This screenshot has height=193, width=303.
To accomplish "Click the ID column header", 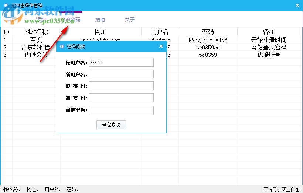I will click(6, 32).
